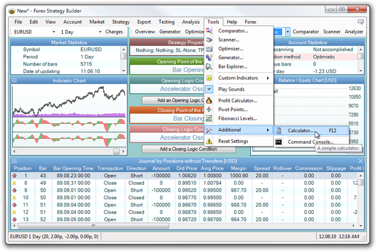This screenshot has height=252, width=377.
Task: Open the EURUSD symbol dropdown
Action: [54, 32]
